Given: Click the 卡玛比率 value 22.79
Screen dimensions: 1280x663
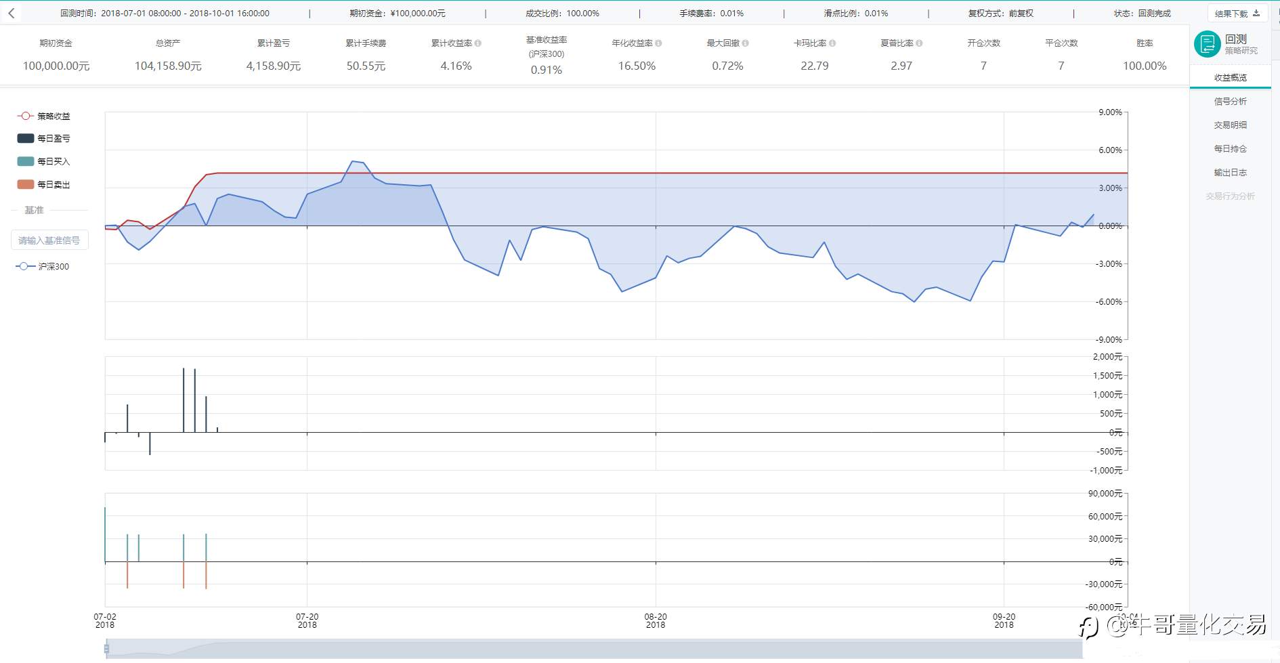Looking at the screenshot, I should coord(815,66).
